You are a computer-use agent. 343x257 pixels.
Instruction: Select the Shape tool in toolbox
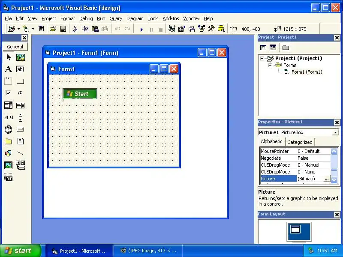coord(9,153)
